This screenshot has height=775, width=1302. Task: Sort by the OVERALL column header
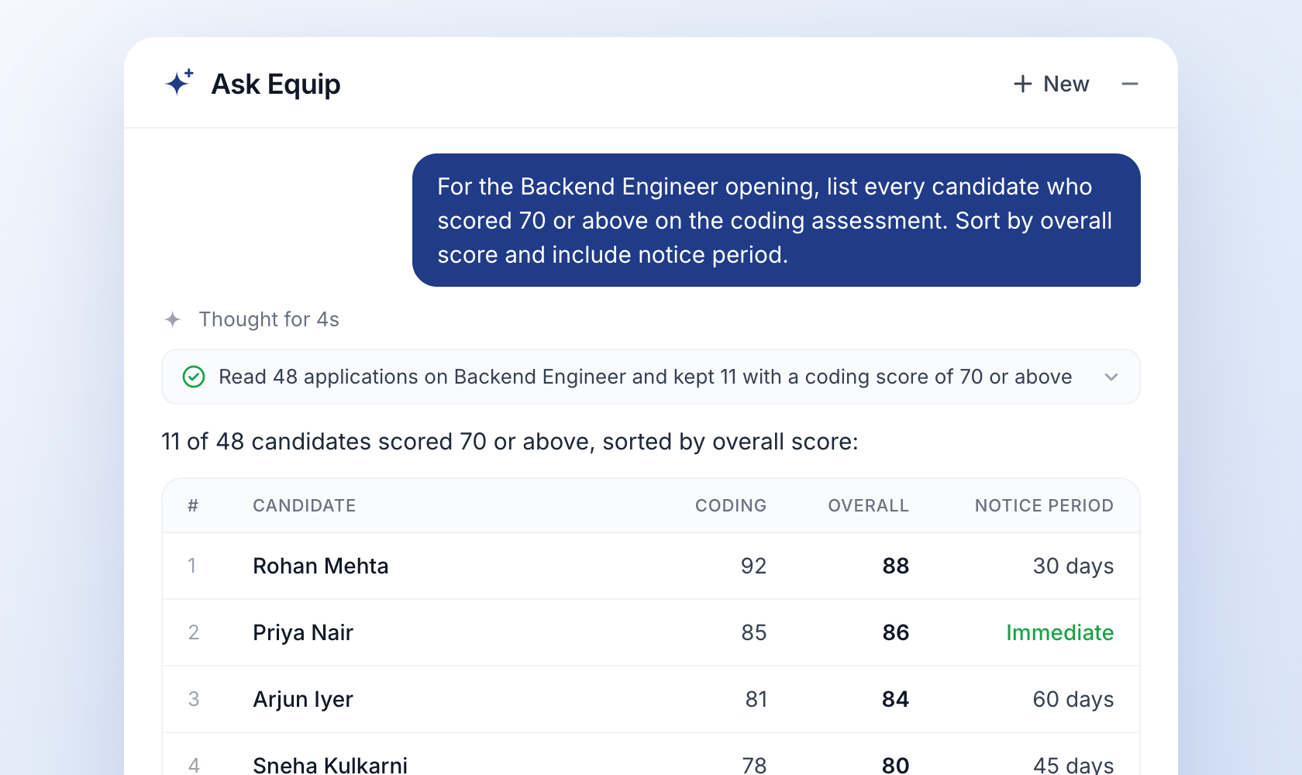(868, 505)
